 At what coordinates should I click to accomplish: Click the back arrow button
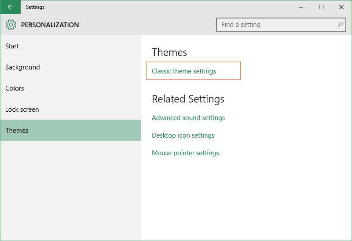click(10, 7)
